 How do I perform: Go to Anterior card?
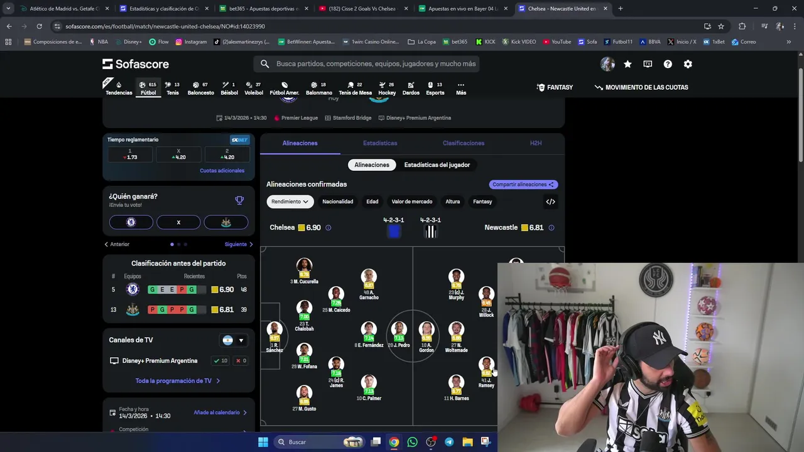click(117, 244)
